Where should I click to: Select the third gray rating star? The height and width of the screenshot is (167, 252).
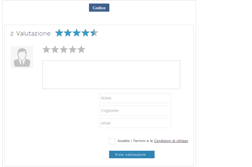(x=64, y=49)
